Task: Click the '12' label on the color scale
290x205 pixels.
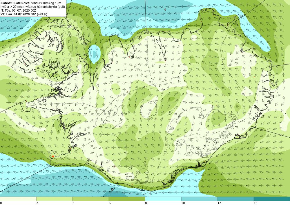Action: [219, 203]
